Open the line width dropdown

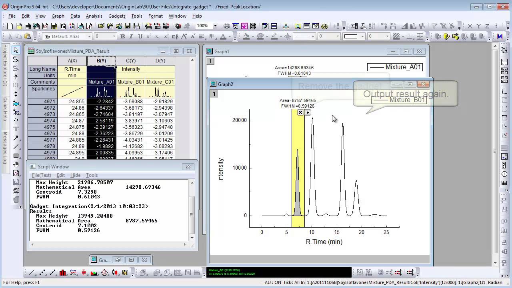coord(338,36)
